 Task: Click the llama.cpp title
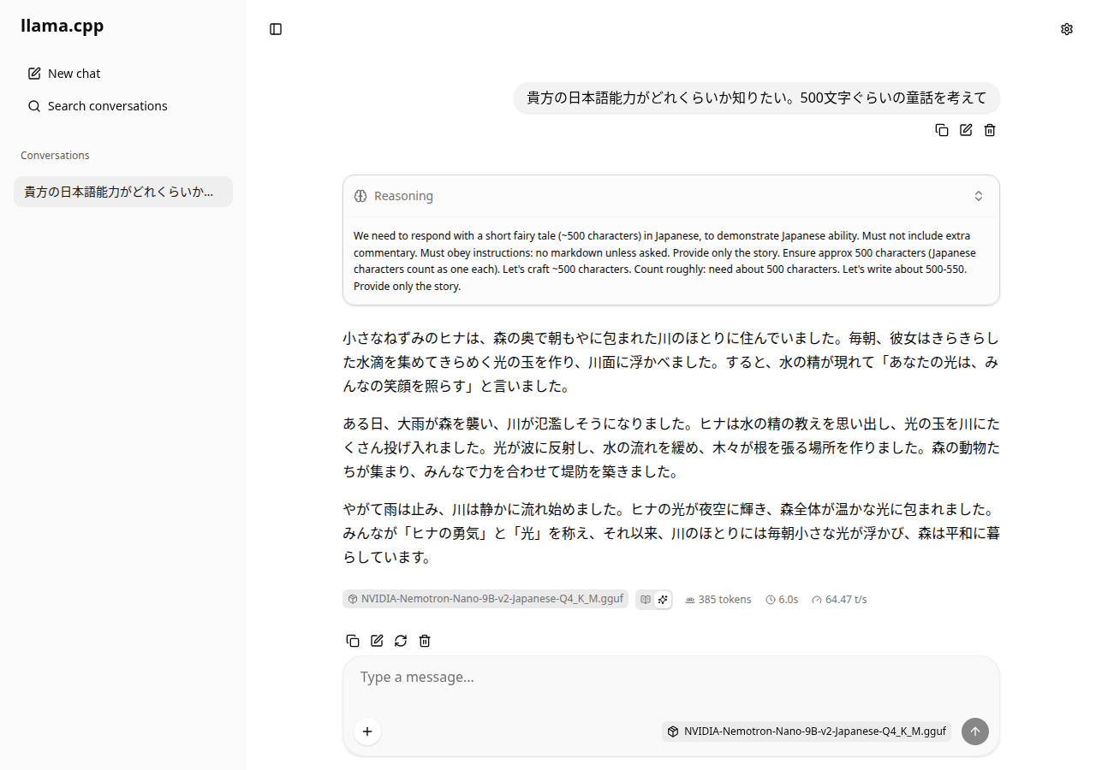(x=63, y=26)
